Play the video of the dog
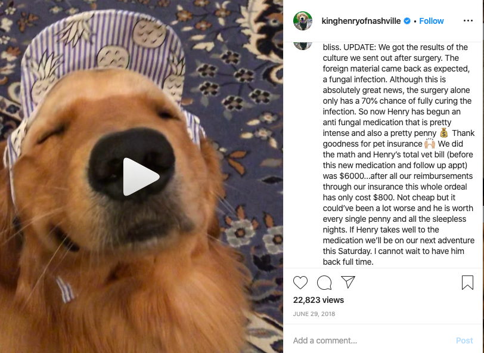The width and height of the screenshot is (484, 353). click(x=141, y=176)
